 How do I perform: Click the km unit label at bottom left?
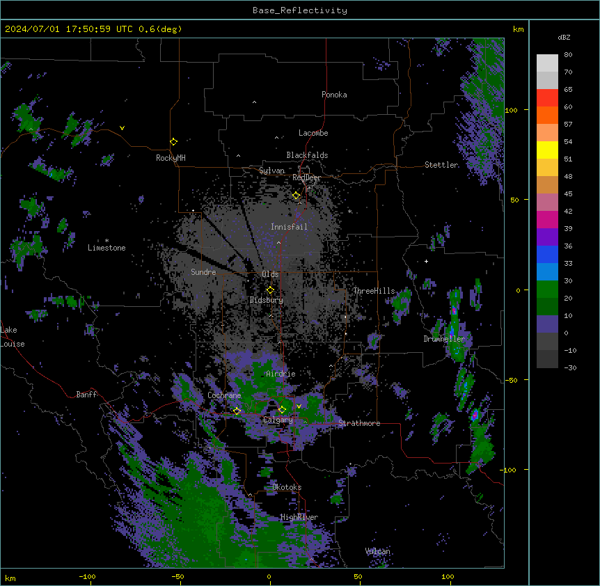coord(10,578)
